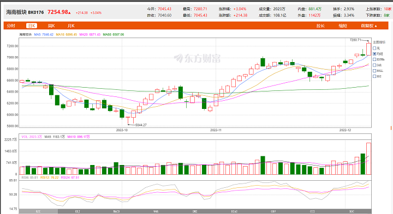Click the 外盘 1142万 value
393x214 pixels.
click(x=314, y=15)
